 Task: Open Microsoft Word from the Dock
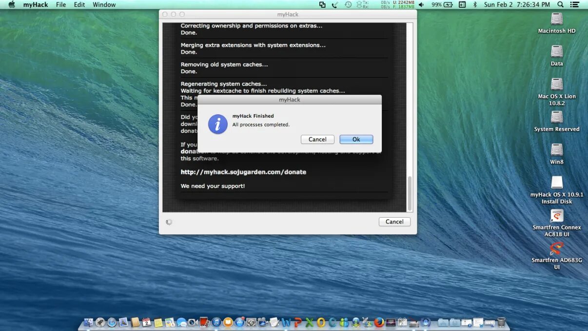coord(286,322)
